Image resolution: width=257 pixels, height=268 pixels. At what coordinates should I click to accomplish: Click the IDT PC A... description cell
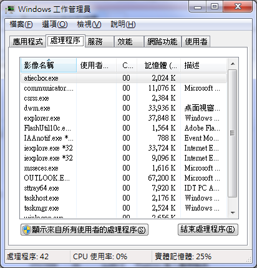(x=201, y=188)
